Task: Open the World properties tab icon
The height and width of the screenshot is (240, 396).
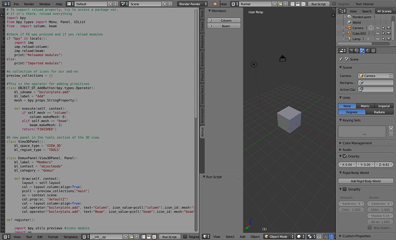Action: pyautogui.click(x=368, y=51)
